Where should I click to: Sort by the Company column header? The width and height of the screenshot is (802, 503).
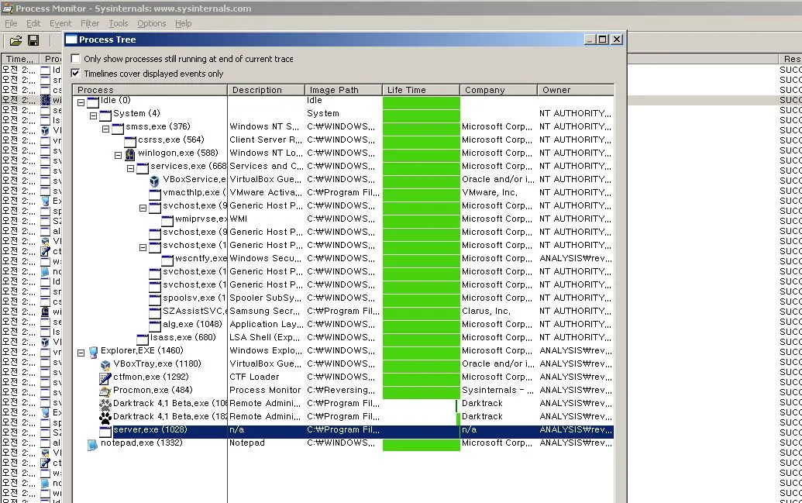(498, 90)
